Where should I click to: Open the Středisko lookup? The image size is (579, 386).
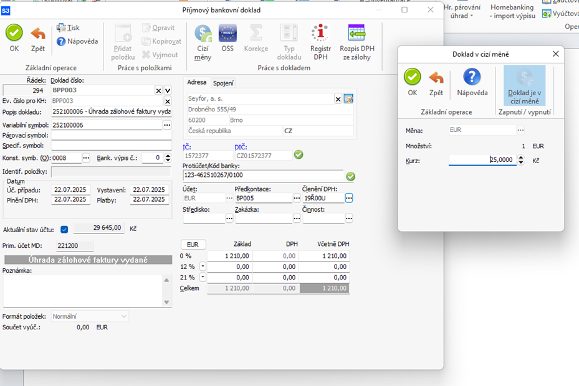pyautogui.click(x=229, y=219)
